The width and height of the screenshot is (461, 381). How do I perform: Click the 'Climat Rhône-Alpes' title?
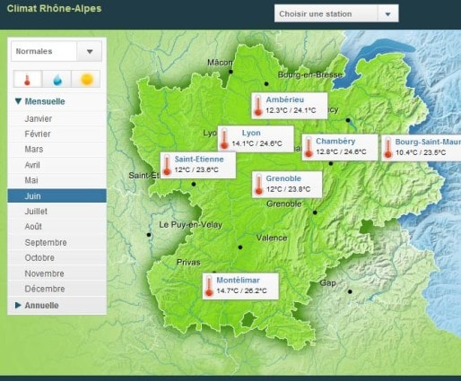click(54, 8)
